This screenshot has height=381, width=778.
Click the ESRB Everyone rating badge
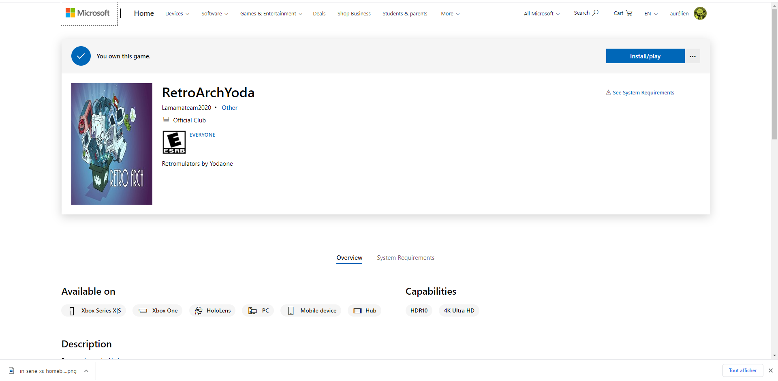tap(174, 142)
